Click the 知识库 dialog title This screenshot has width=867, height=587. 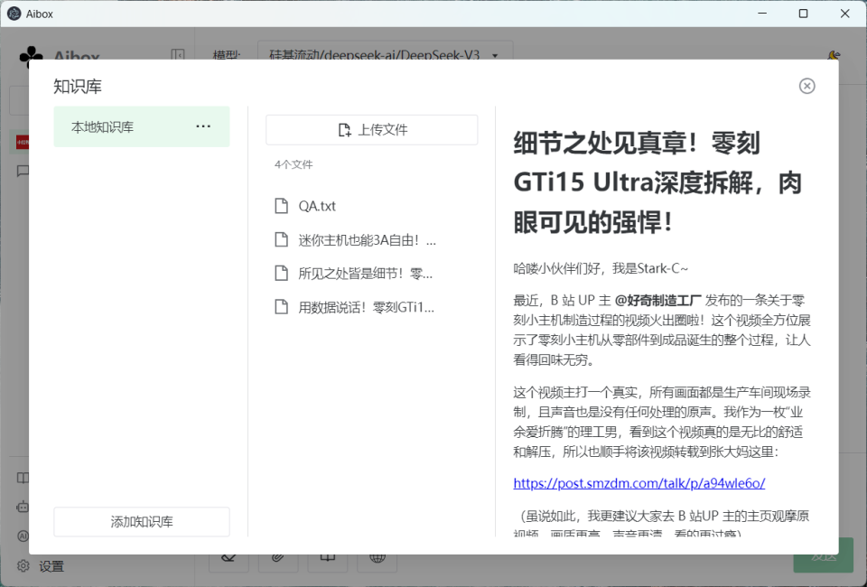coord(78,86)
